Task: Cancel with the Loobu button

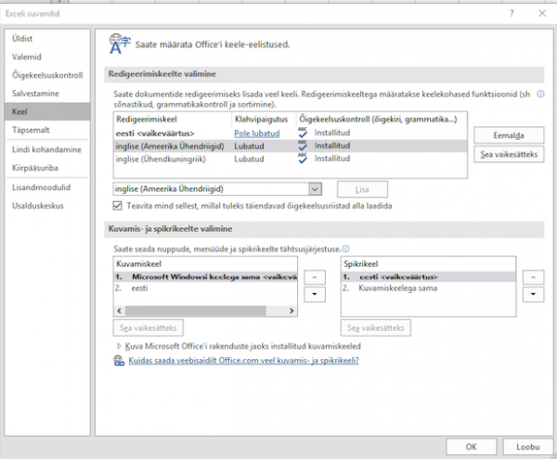Action: coord(528,447)
